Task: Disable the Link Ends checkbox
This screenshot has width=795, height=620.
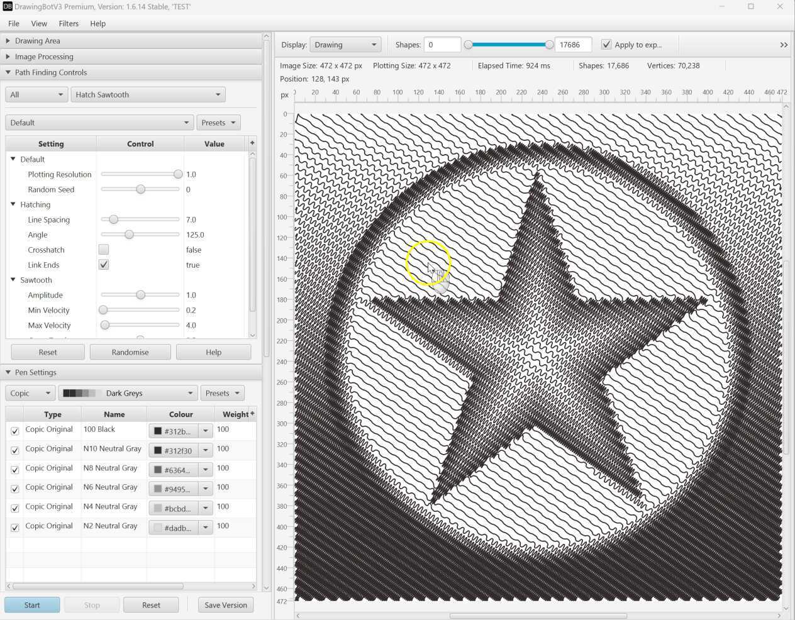Action: 104,265
